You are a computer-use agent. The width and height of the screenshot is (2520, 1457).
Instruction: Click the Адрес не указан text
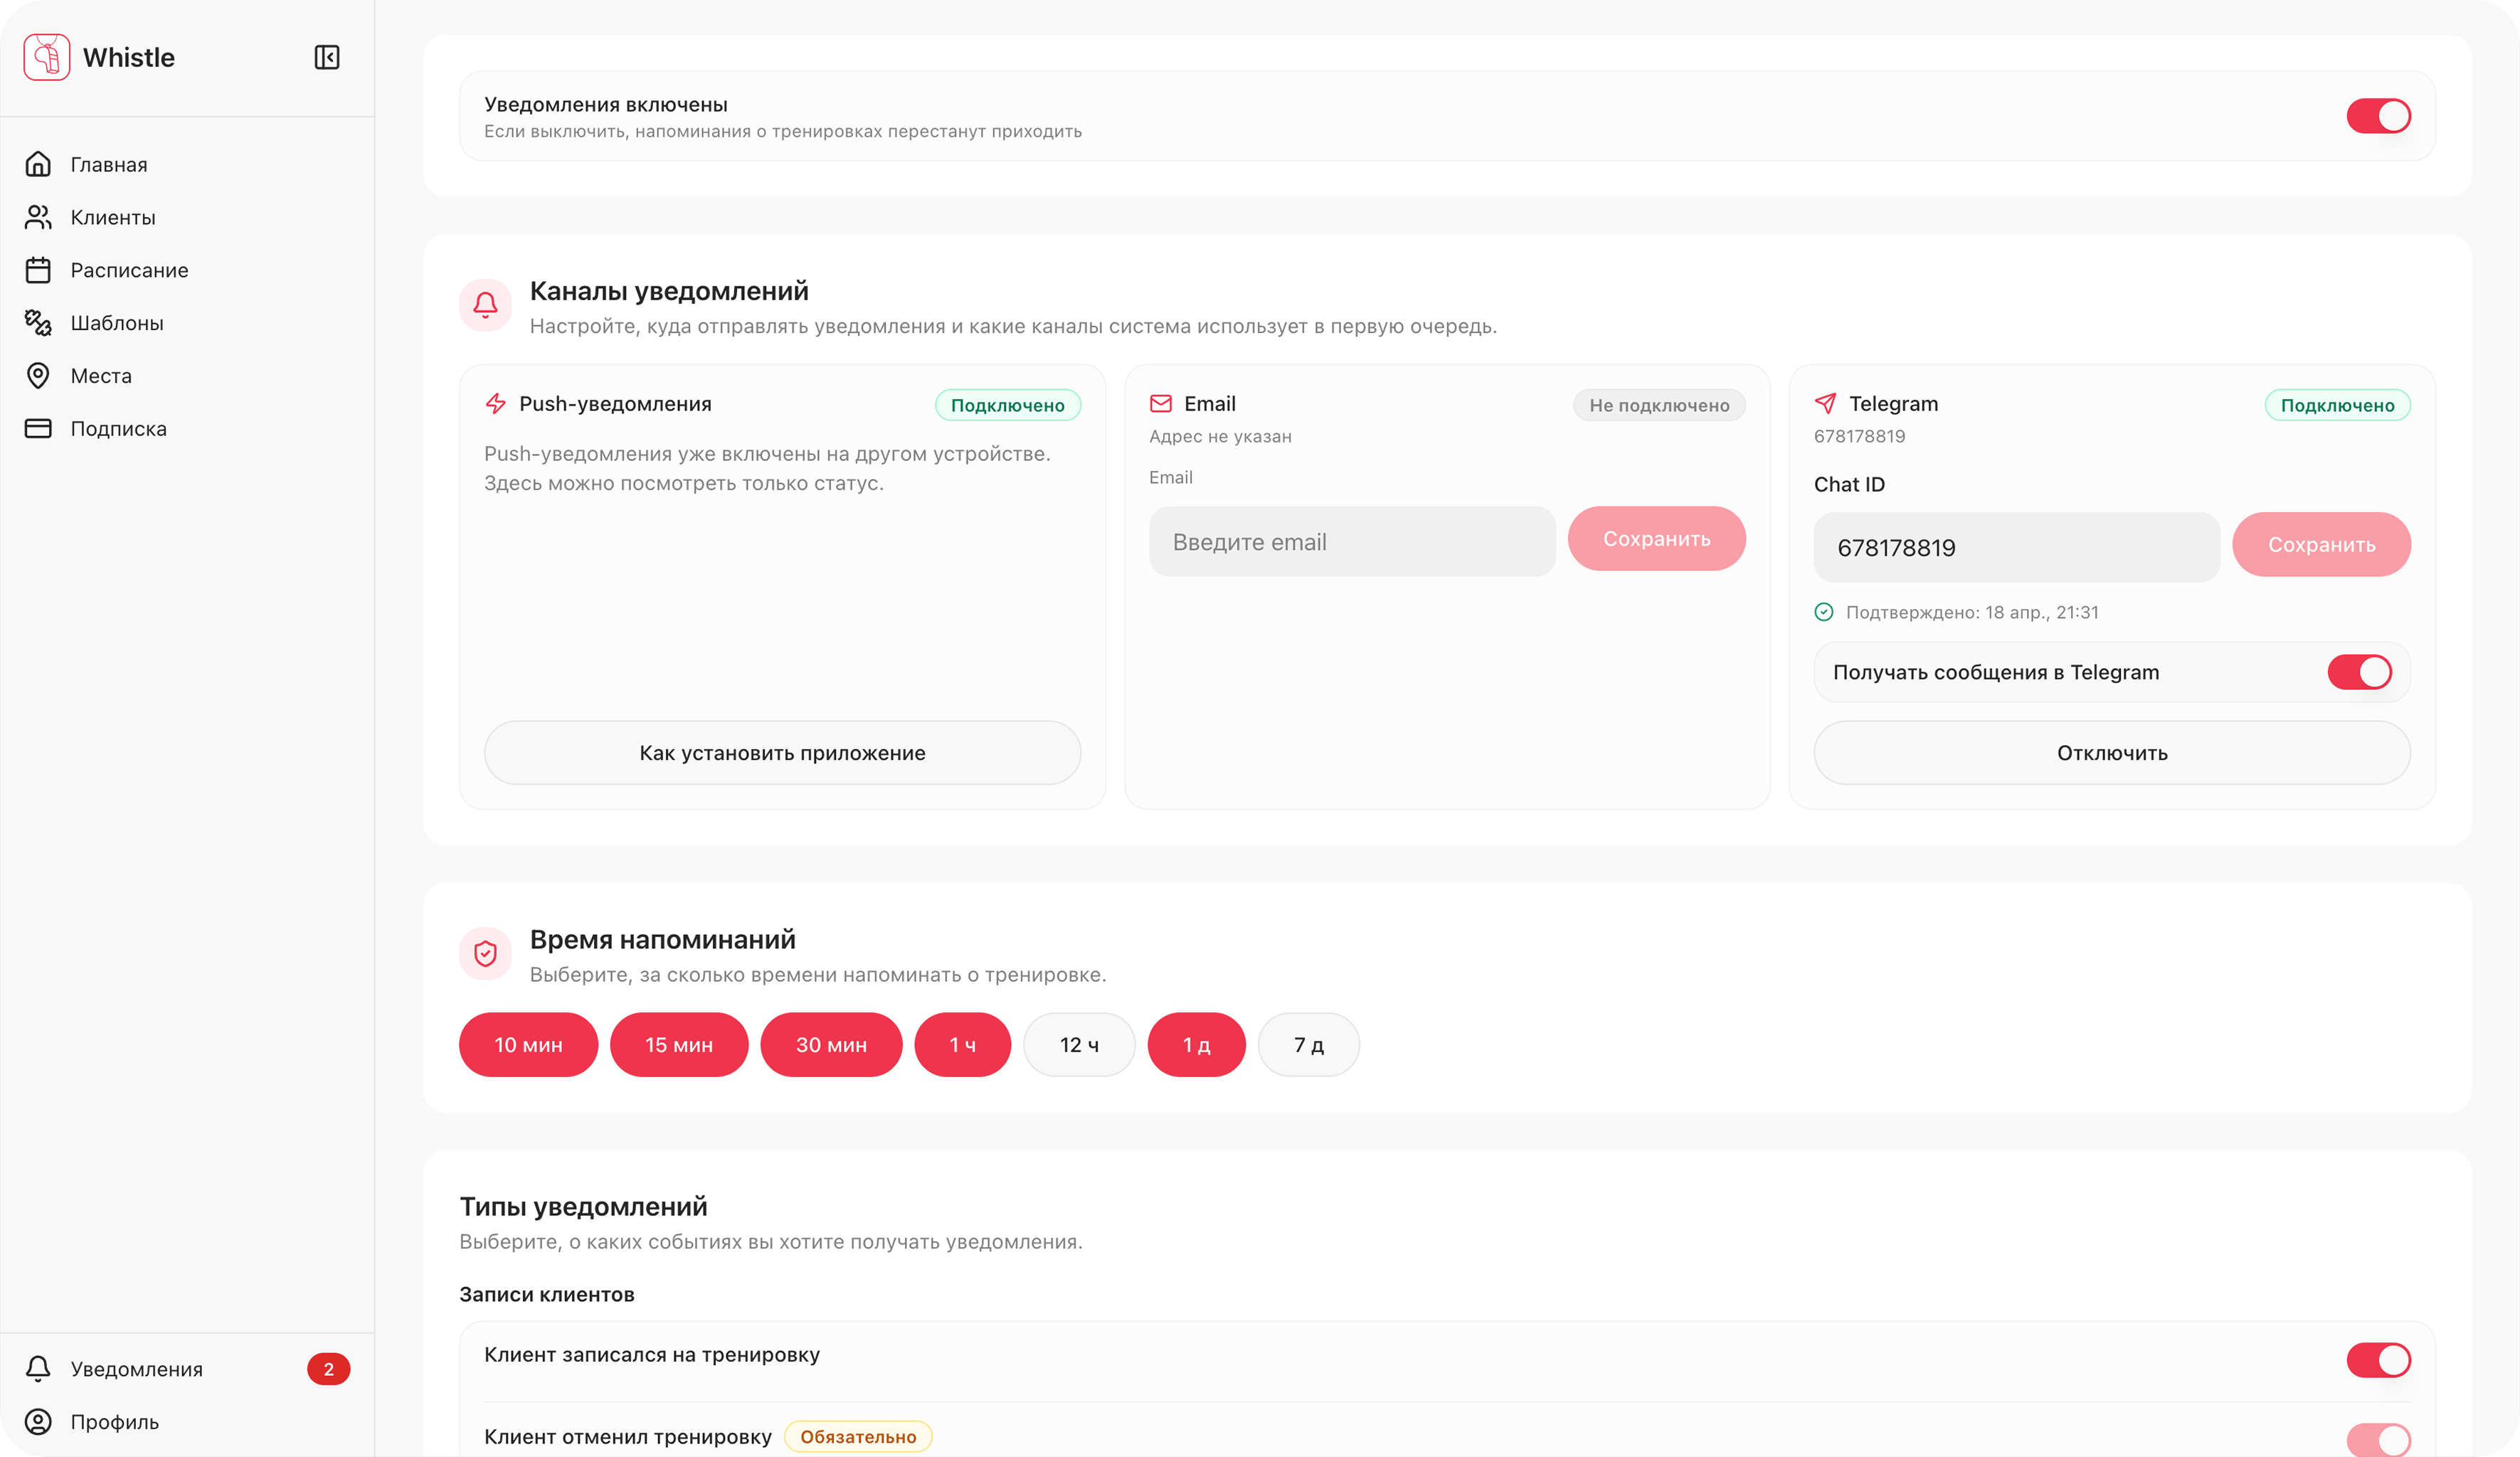pyautogui.click(x=1220, y=436)
